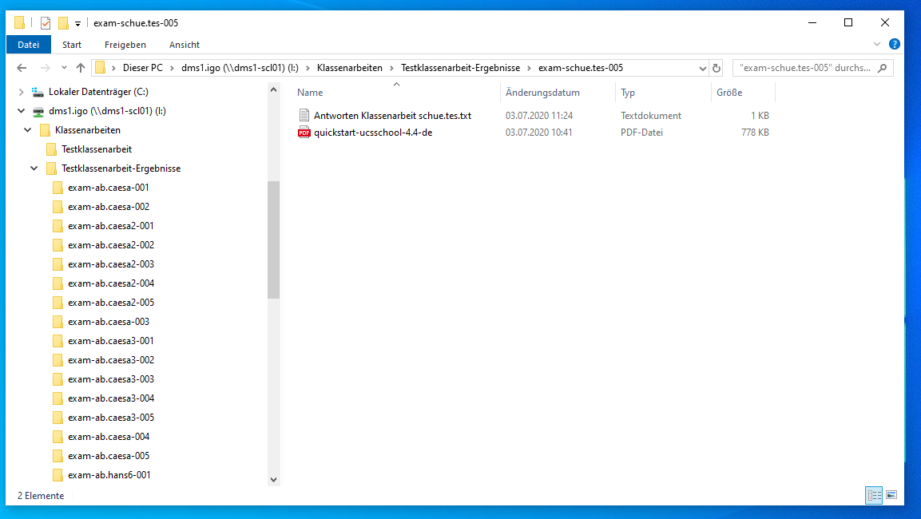Click the navigation pane scrollbar thumb
The height and width of the screenshot is (519, 921).
pyautogui.click(x=273, y=240)
